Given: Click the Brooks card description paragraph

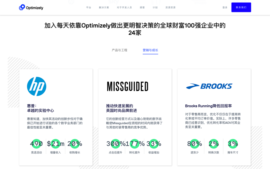Looking at the screenshot, I should click(x=213, y=121).
